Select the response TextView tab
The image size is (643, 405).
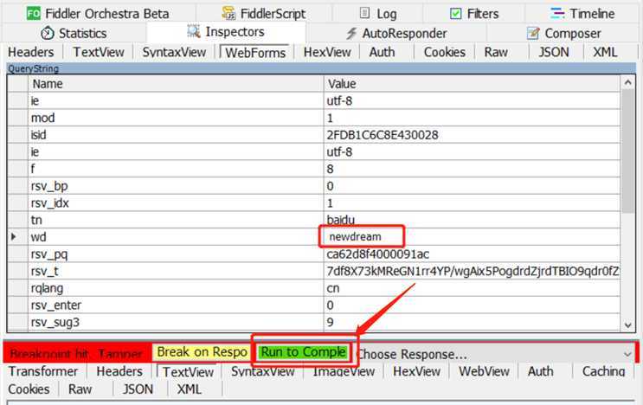coord(188,372)
